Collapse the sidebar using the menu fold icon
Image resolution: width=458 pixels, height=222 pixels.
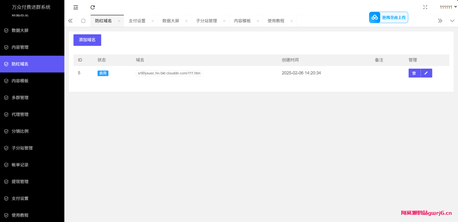point(76,7)
